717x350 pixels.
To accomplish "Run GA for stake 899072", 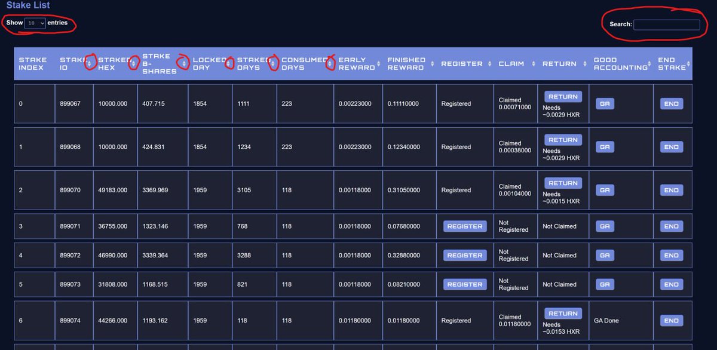I will pyautogui.click(x=605, y=255).
